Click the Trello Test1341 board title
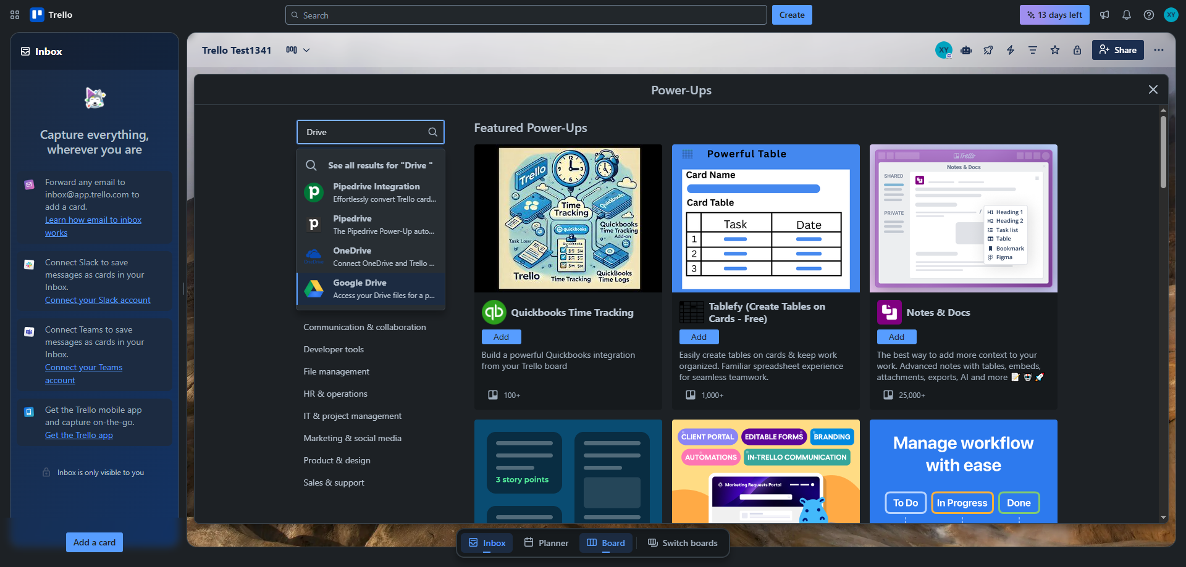1186x567 pixels. coord(237,50)
